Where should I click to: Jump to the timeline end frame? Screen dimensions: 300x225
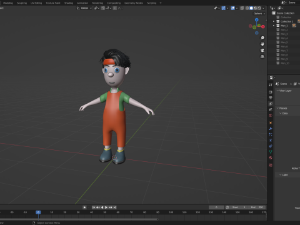coord(114,207)
